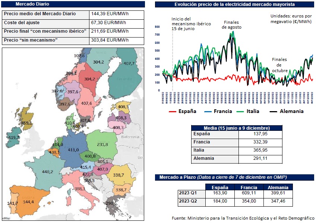Click the Finales de agosto chart annotation
The image size is (316, 223).
tap(231, 25)
